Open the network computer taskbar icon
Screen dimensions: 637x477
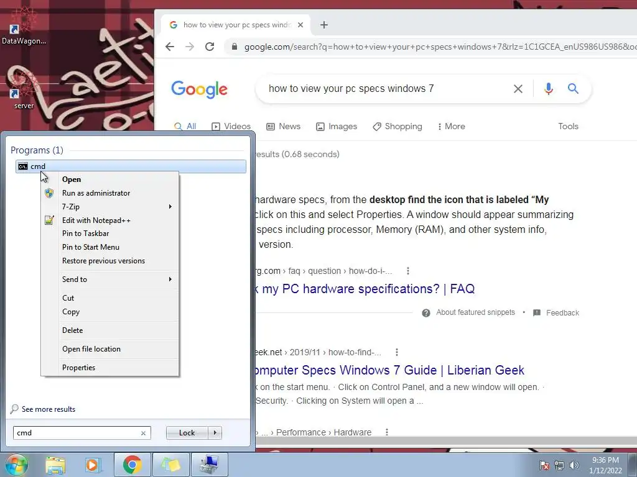[209, 465]
